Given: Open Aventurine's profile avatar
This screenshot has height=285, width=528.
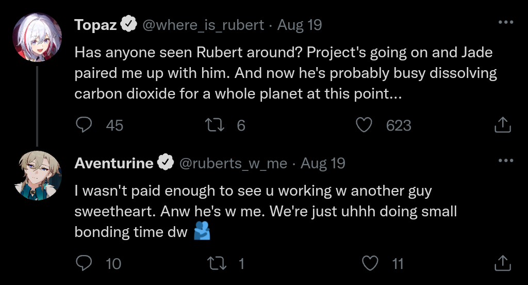Looking at the screenshot, I should click(37, 176).
